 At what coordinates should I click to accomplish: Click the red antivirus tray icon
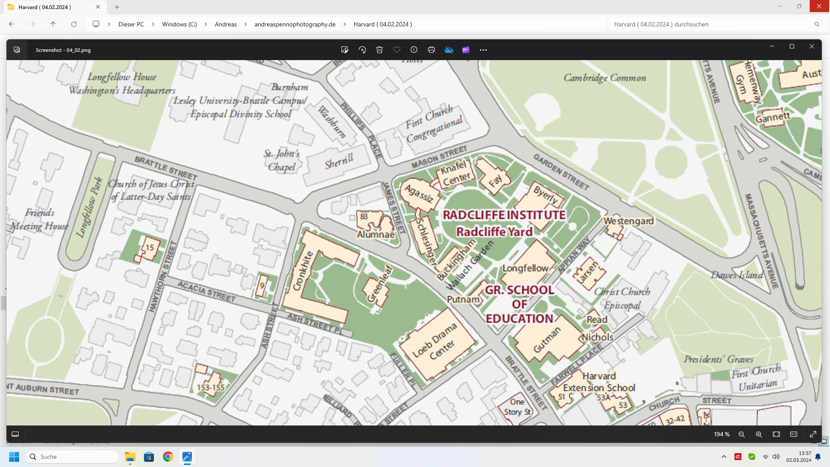point(738,457)
